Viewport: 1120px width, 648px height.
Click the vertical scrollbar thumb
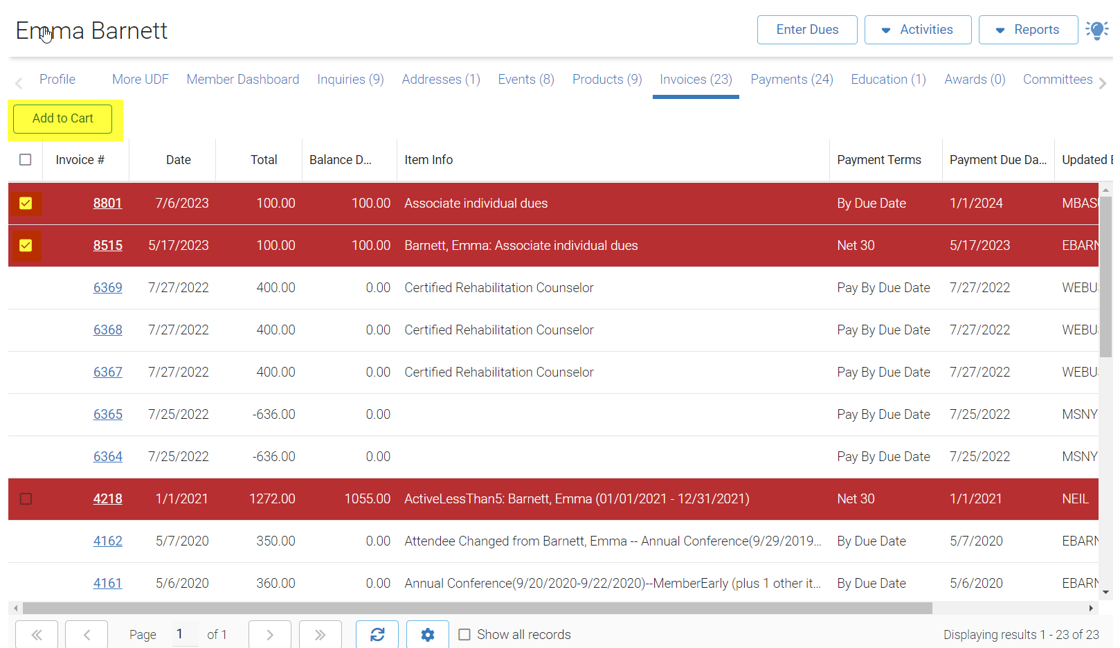(x=1105, y=276)
